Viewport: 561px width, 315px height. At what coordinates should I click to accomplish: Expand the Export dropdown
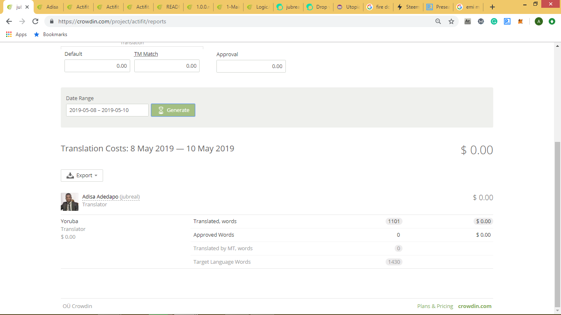coord(82,176)
